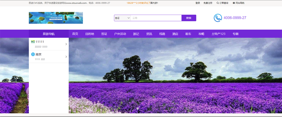Click the green icon beside 11111
Viewport: 282px width, 117px height.
pos(33,42)
